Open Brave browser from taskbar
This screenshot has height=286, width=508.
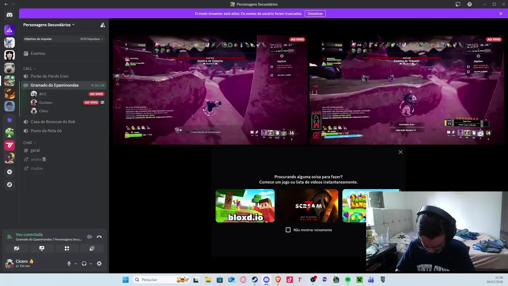[278, 280]
